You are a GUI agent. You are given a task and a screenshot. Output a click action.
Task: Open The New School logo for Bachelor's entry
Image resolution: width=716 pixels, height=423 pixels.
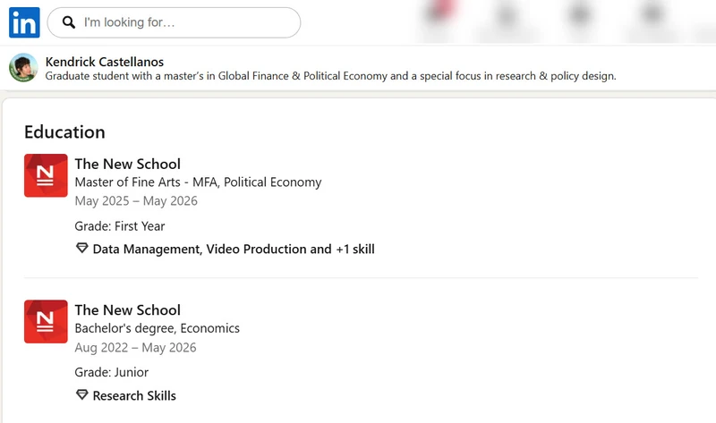point(46,322)
